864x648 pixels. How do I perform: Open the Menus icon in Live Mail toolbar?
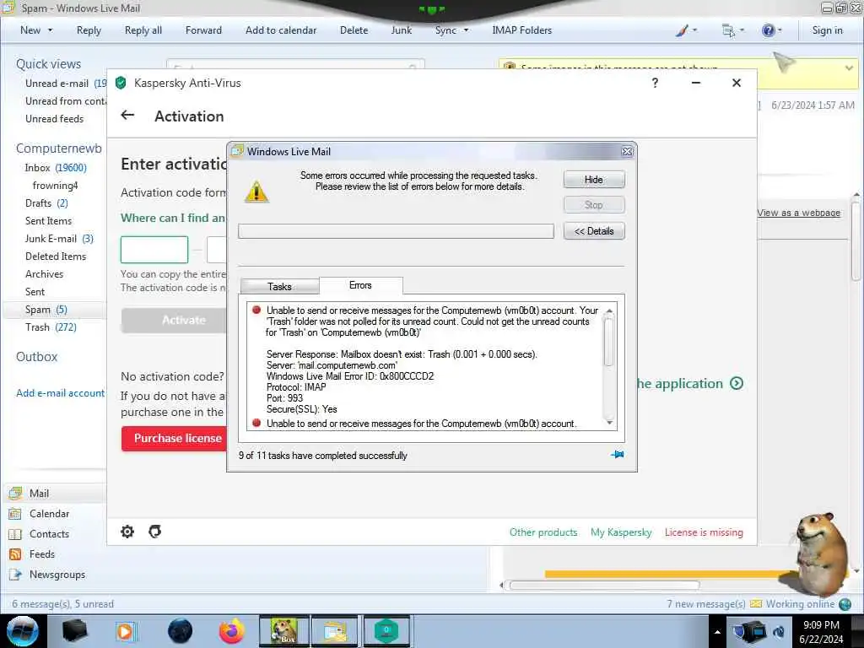click(728, 30)
